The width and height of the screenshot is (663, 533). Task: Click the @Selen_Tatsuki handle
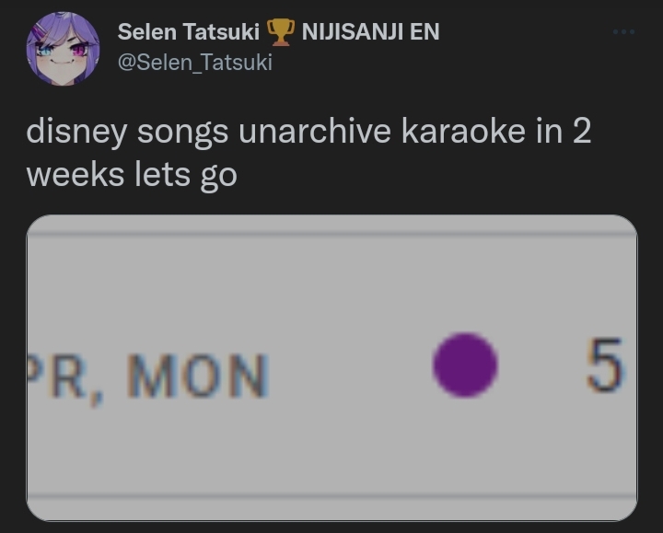(195, 63)
